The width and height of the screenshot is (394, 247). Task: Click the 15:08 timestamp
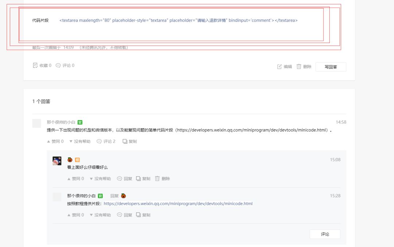pyautogui.click(x=335, y=159)
